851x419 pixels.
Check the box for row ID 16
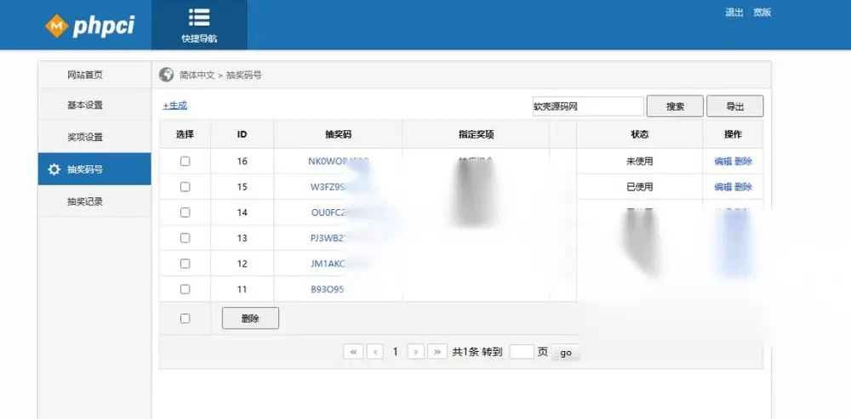click(185, 161)
